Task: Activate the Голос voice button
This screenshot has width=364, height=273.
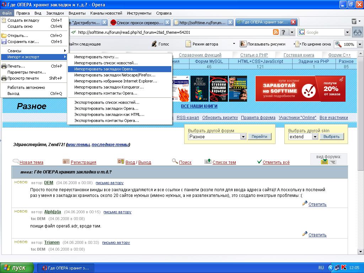Action: click(x=160, y=44)
